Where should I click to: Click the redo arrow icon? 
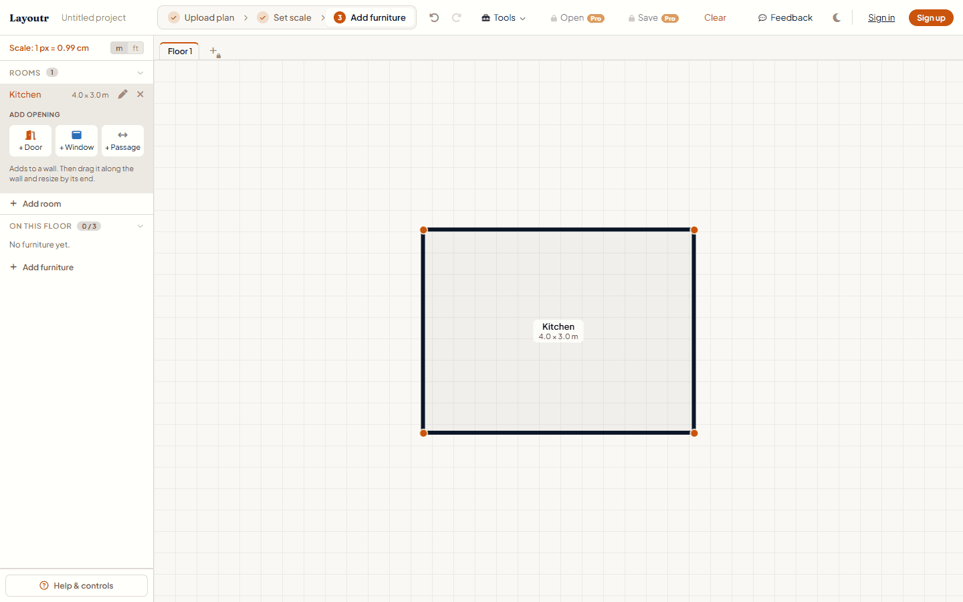click(x=457, y=18)
